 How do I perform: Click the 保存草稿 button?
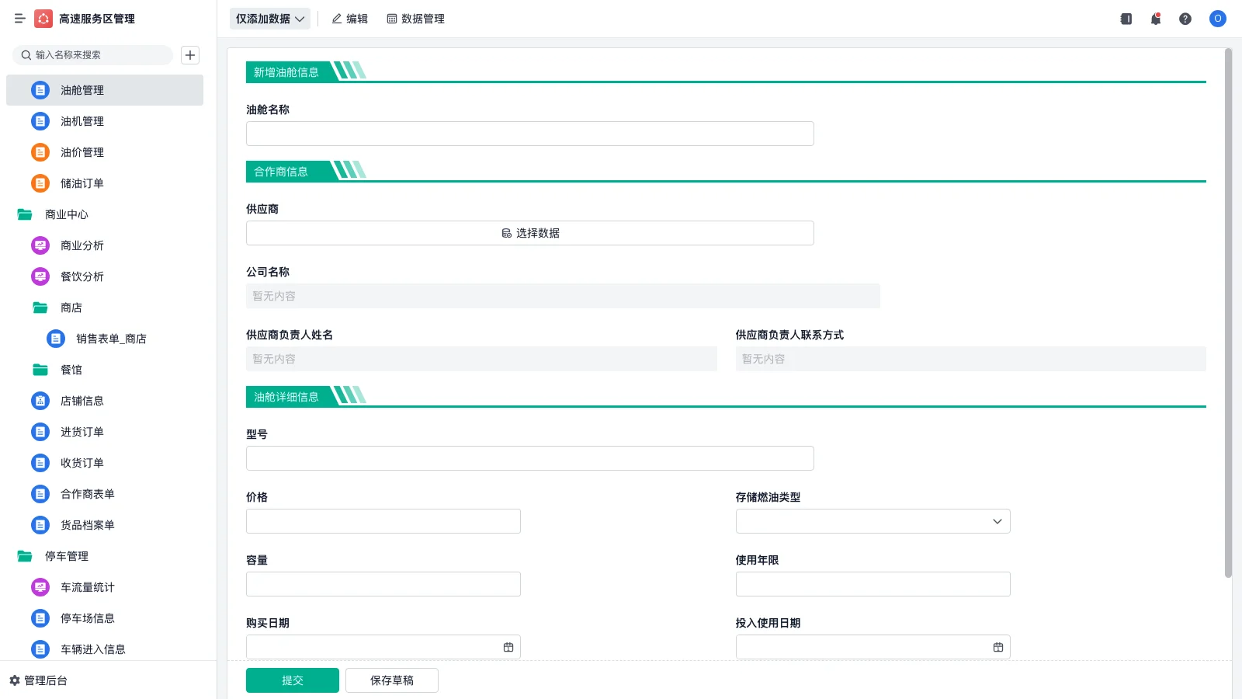pos(392,680)
